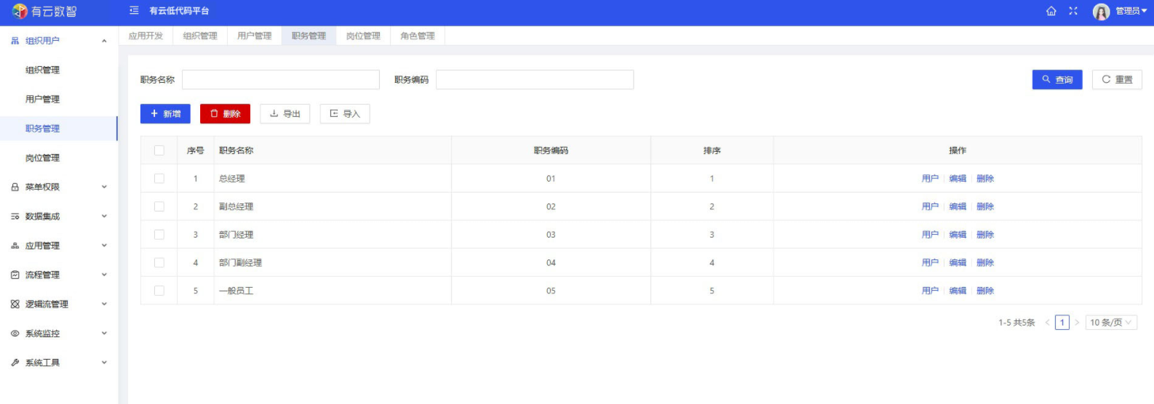
Task: Expand the 菜单权限 sidebar menu
Action: tap(58, 187)
